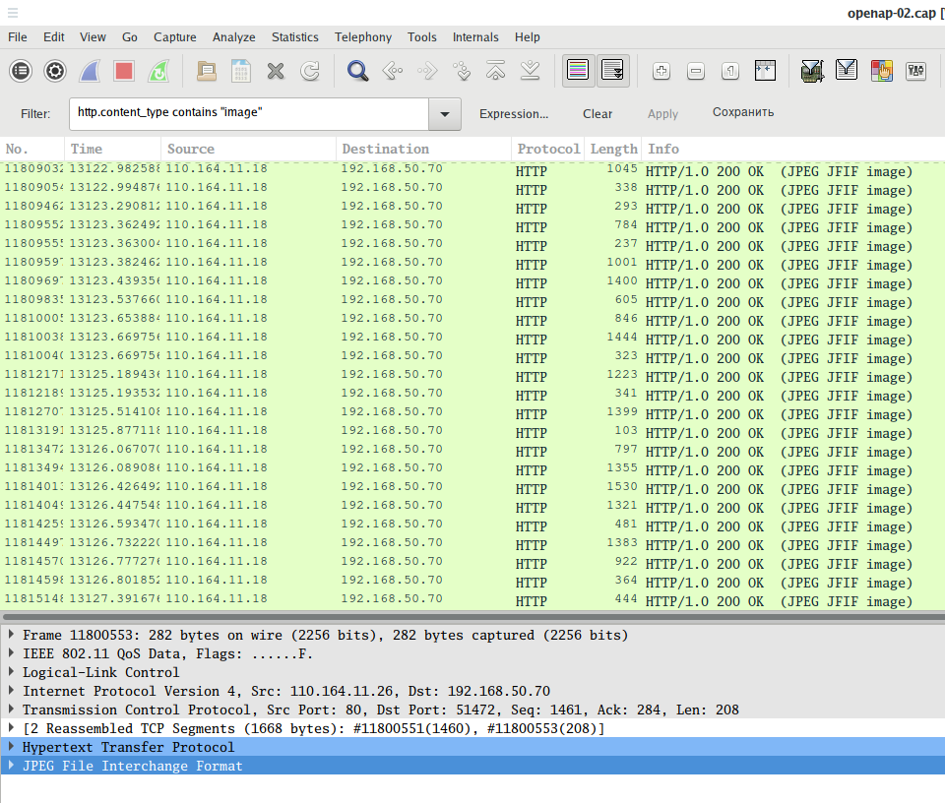945x803 pixels.
Task: Toggle auto-scroll in live capture button
Action: click(x=612, y=71)
